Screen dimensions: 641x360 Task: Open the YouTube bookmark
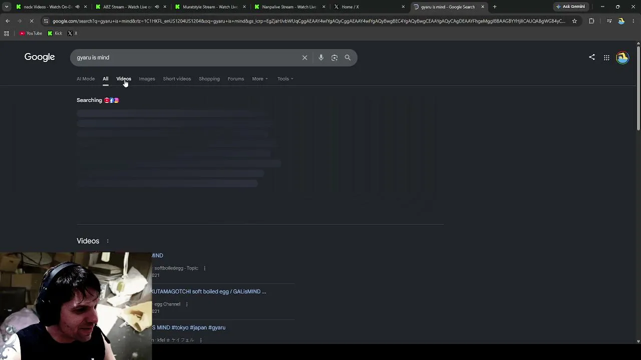(x=31, y=33)
